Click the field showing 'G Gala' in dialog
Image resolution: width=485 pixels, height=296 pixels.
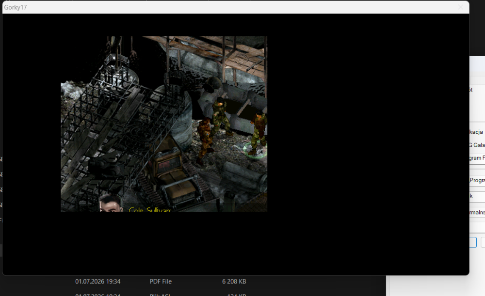tap(477, 145)
